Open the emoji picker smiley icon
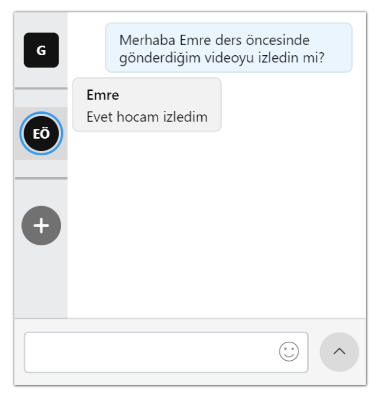 289,352
